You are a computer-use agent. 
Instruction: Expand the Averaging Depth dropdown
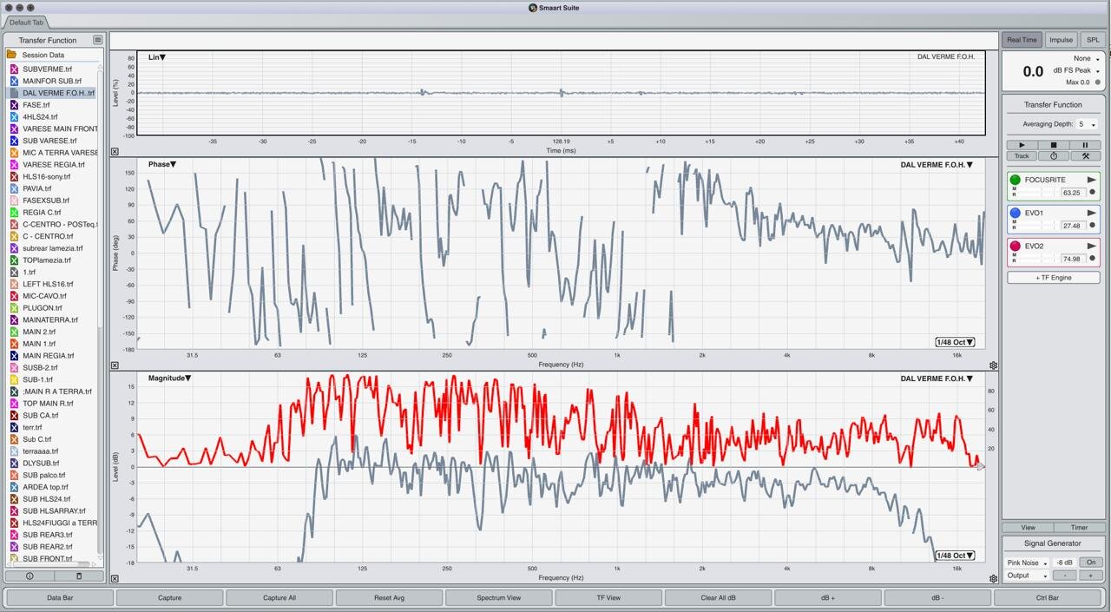coord(1088,125)
